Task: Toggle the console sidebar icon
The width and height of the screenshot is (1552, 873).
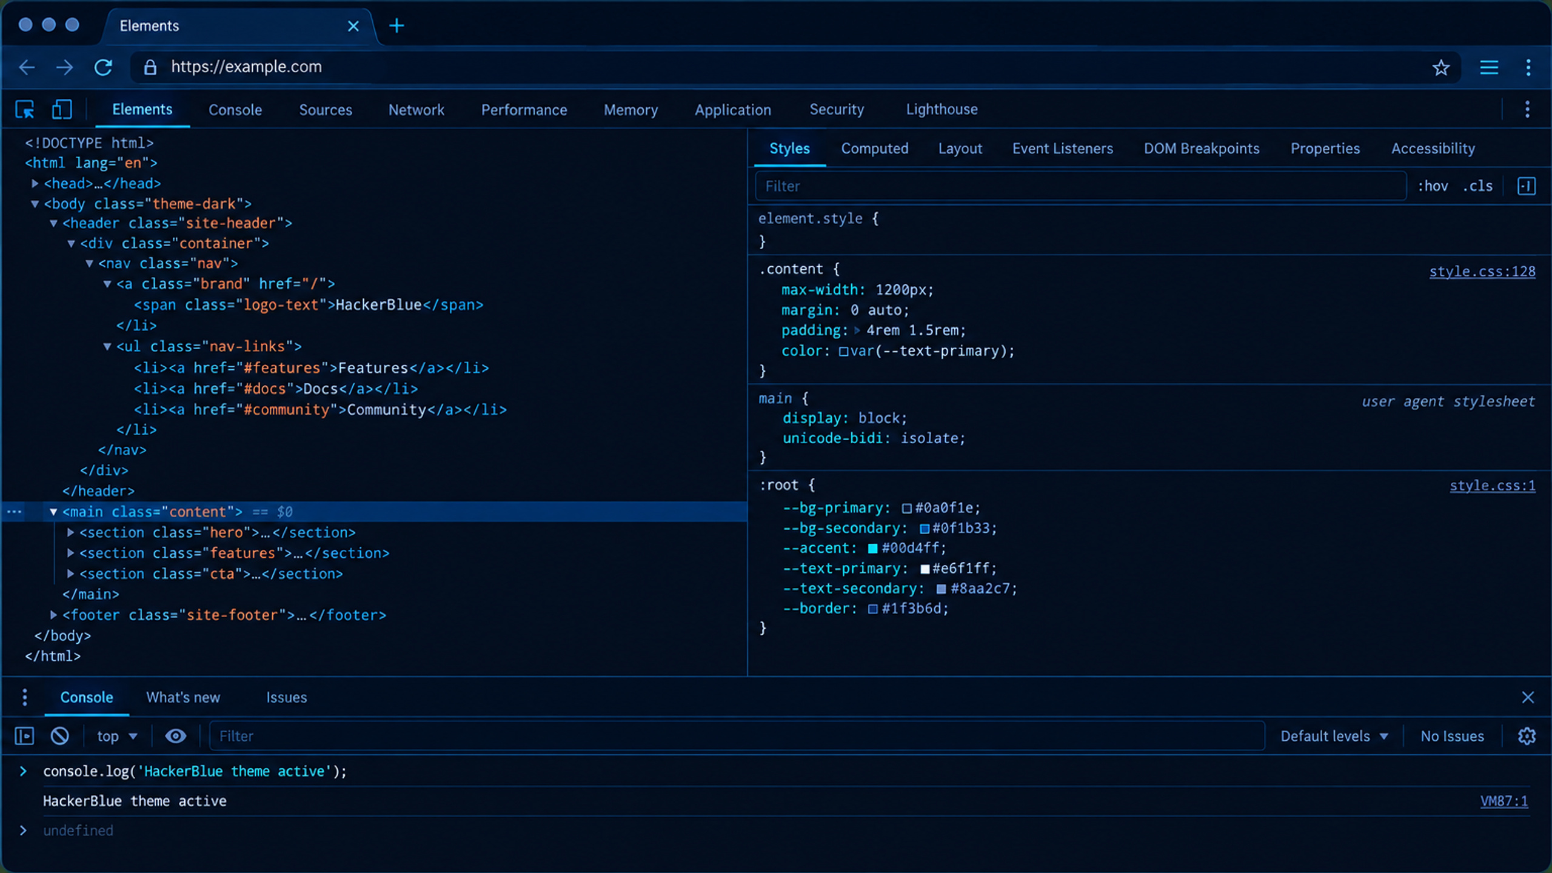Action: [x=24, y=736]
